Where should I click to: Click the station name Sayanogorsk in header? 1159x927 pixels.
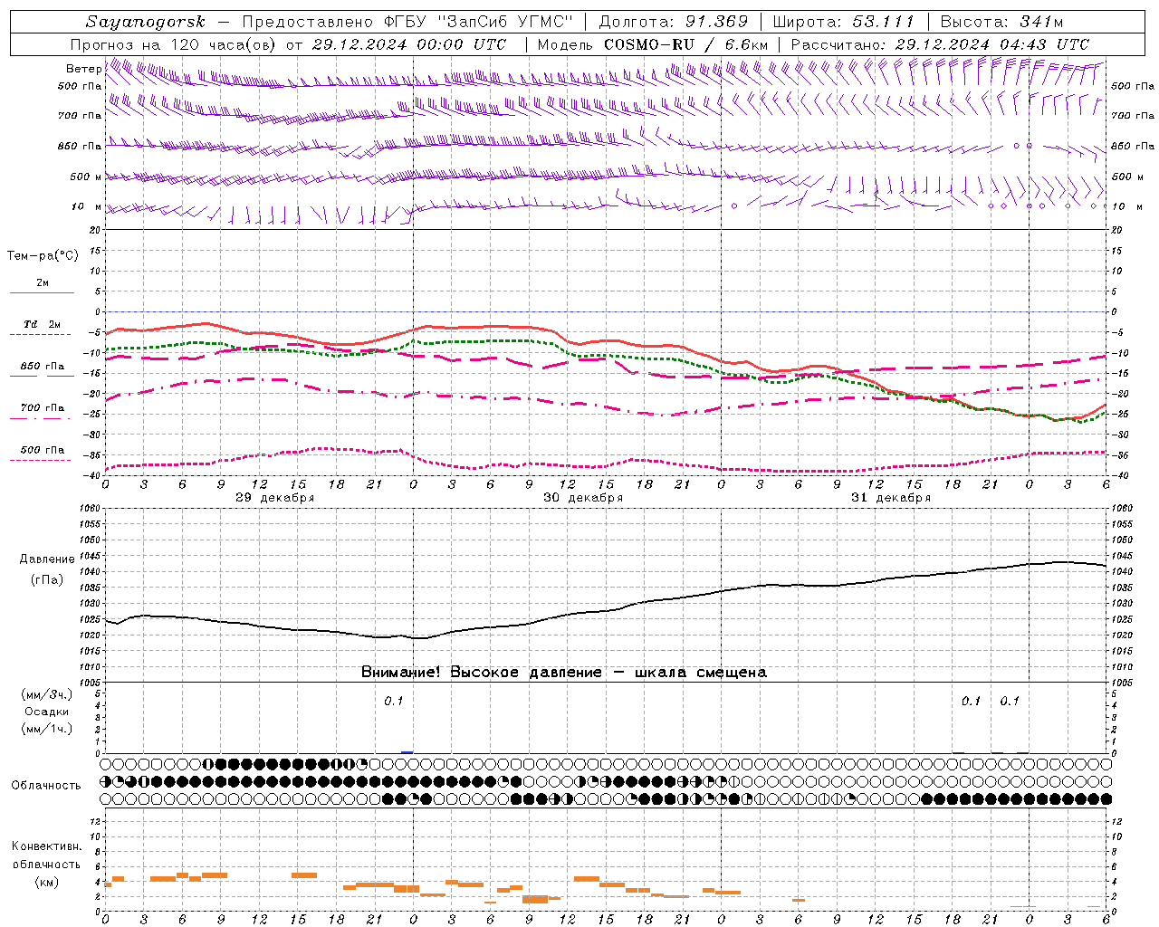point(146,22)
